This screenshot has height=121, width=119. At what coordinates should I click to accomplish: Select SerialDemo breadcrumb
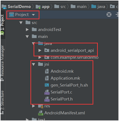coord(19,6)
